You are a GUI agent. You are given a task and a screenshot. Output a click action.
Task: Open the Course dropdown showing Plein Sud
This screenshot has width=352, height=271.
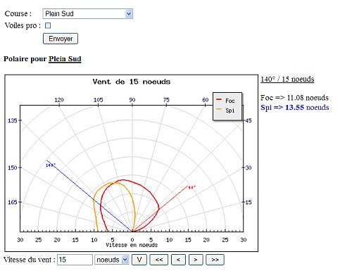coord(87,14)
